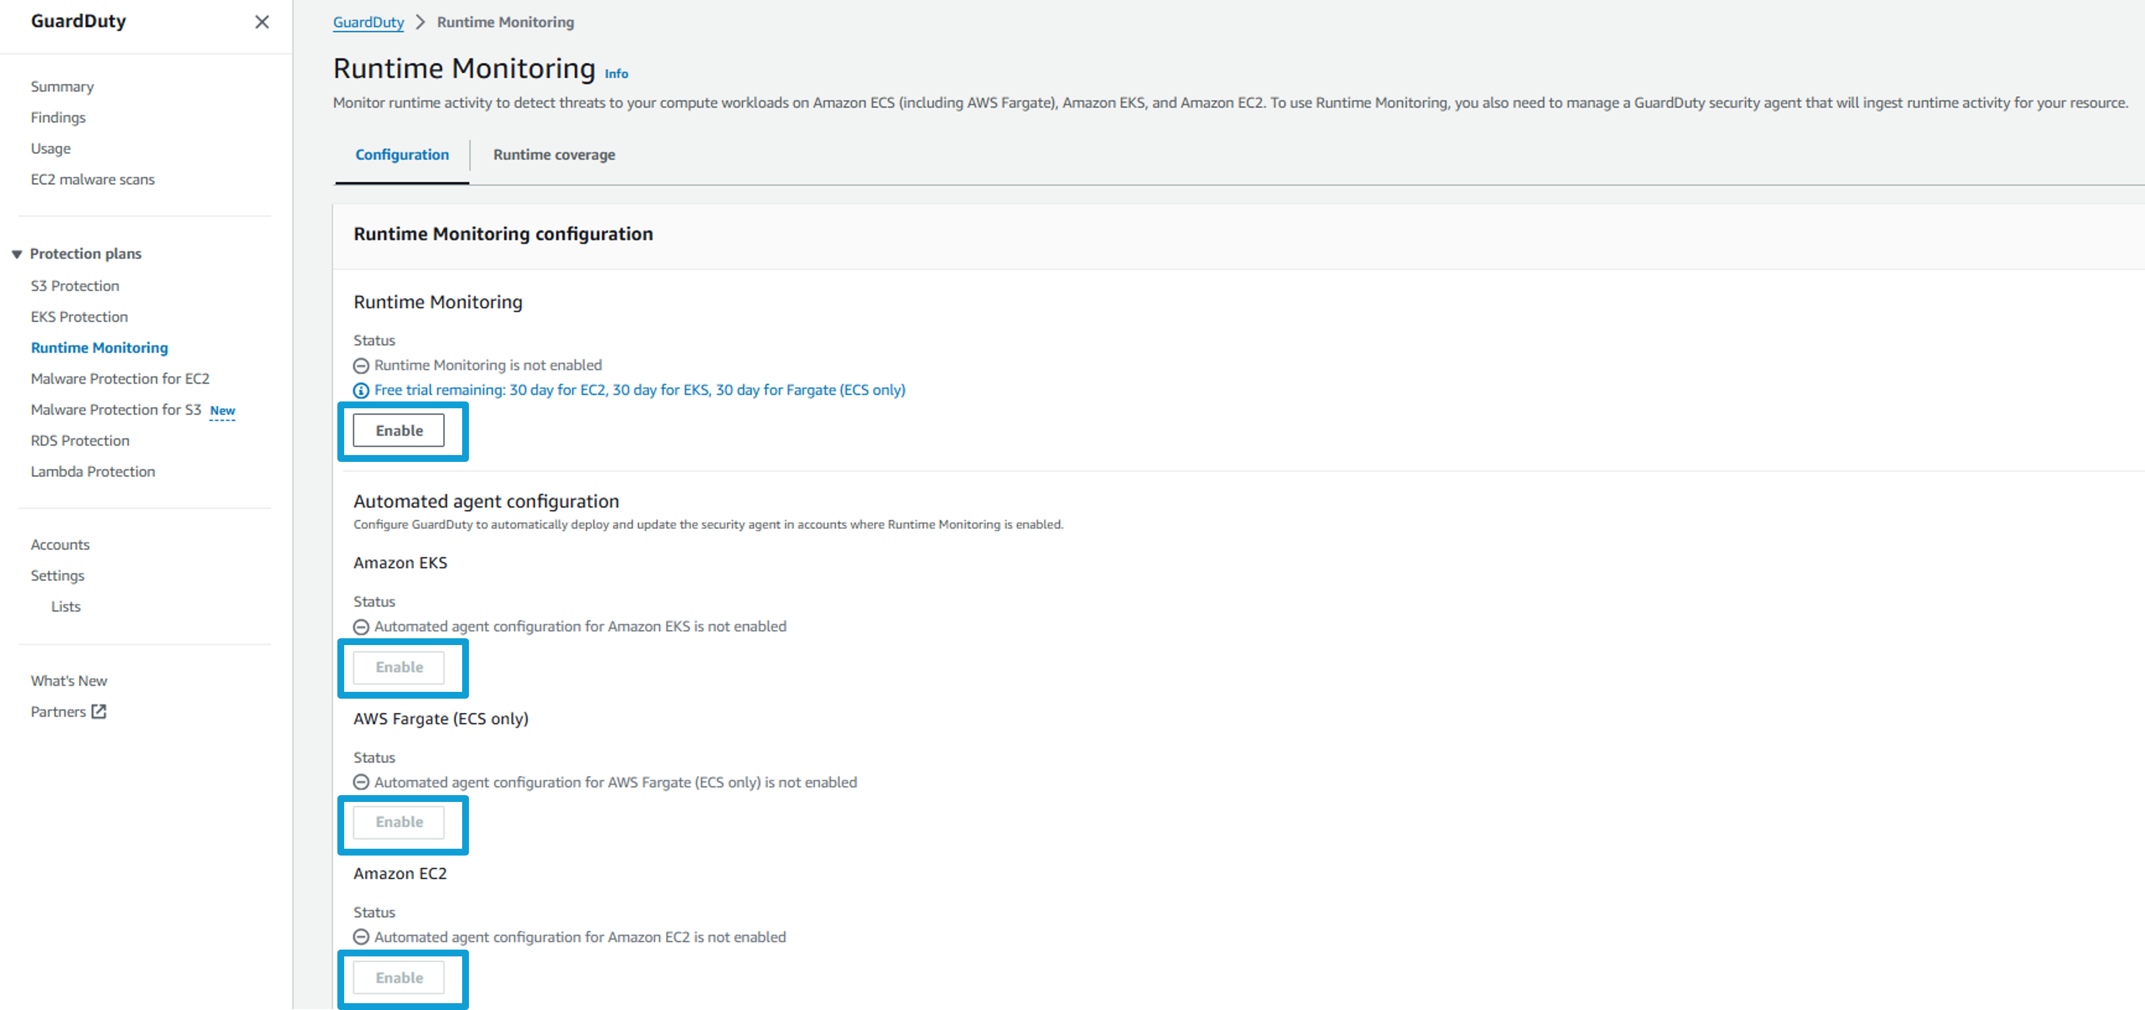Click Enable under AWS Fargate (ECS only)

(399, 822)
